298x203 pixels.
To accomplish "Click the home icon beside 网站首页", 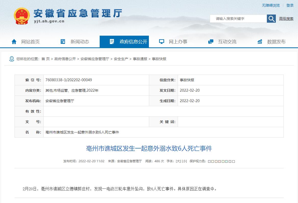I will pyautogui.click(x=14, y=41).
